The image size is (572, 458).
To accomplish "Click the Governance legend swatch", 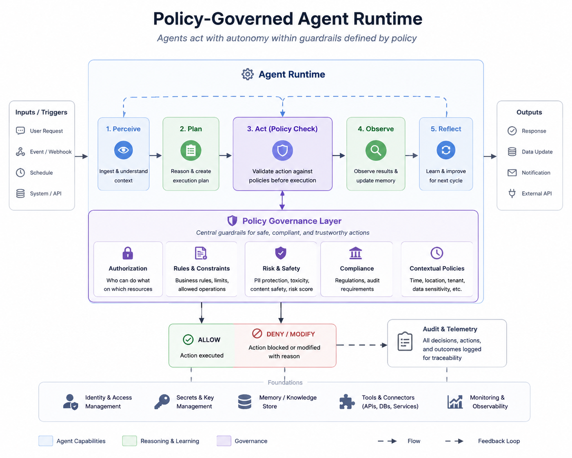I will [x=224, y=441].
